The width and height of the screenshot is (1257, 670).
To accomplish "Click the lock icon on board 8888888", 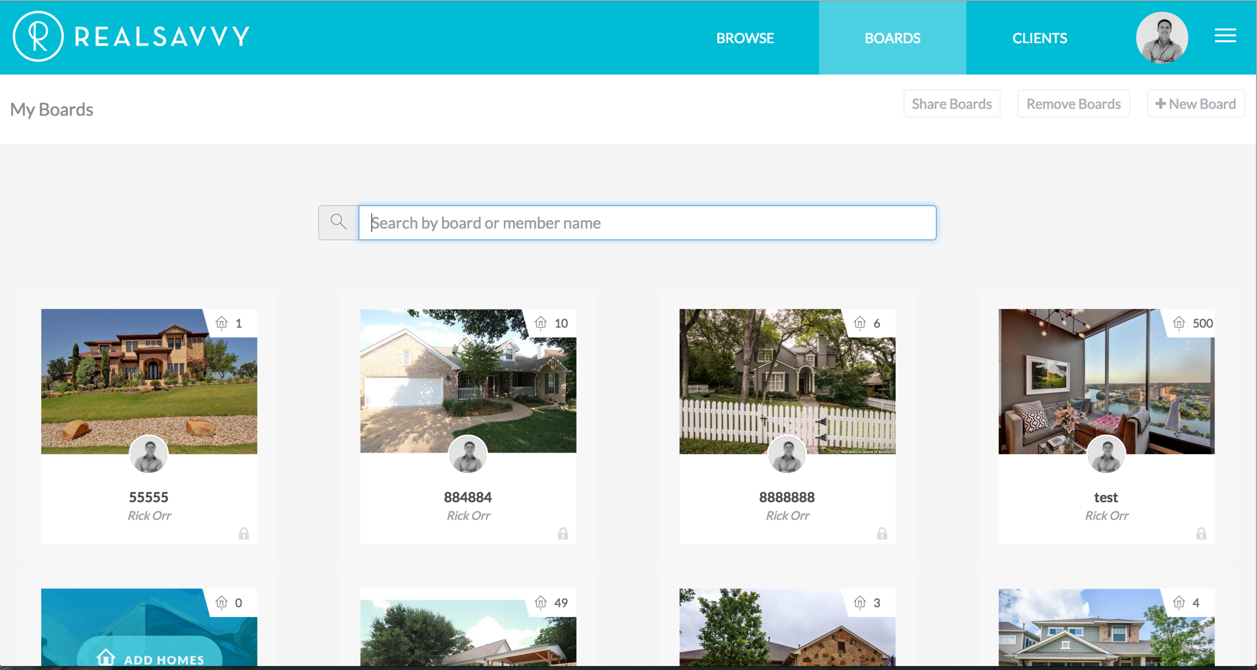I will click(882, 533).
